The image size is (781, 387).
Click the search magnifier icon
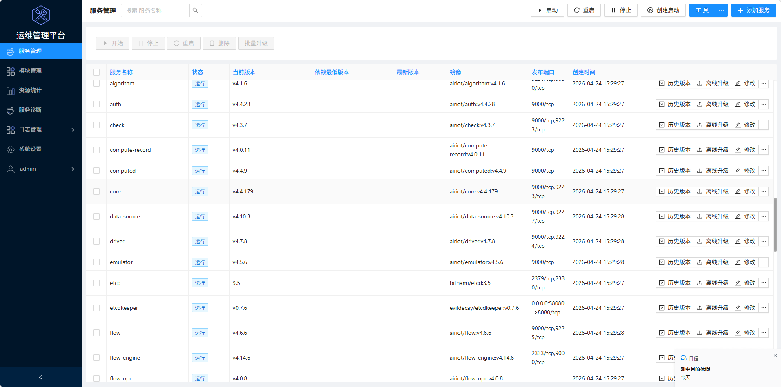coord(196,11)
